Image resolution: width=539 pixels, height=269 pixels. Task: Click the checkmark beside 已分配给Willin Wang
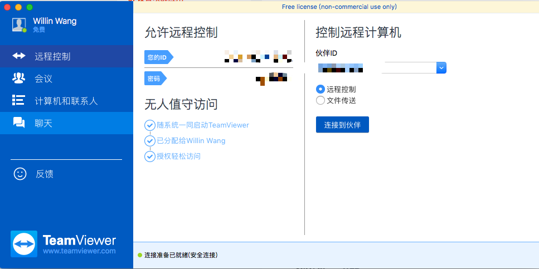click(149, 141)
